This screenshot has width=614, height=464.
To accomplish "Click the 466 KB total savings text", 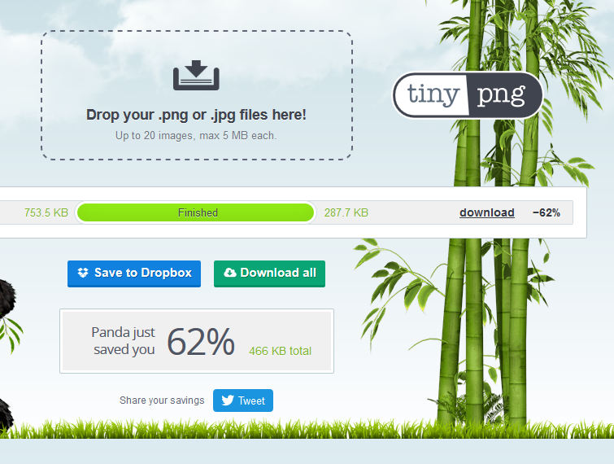I will (x=280, y=351).
